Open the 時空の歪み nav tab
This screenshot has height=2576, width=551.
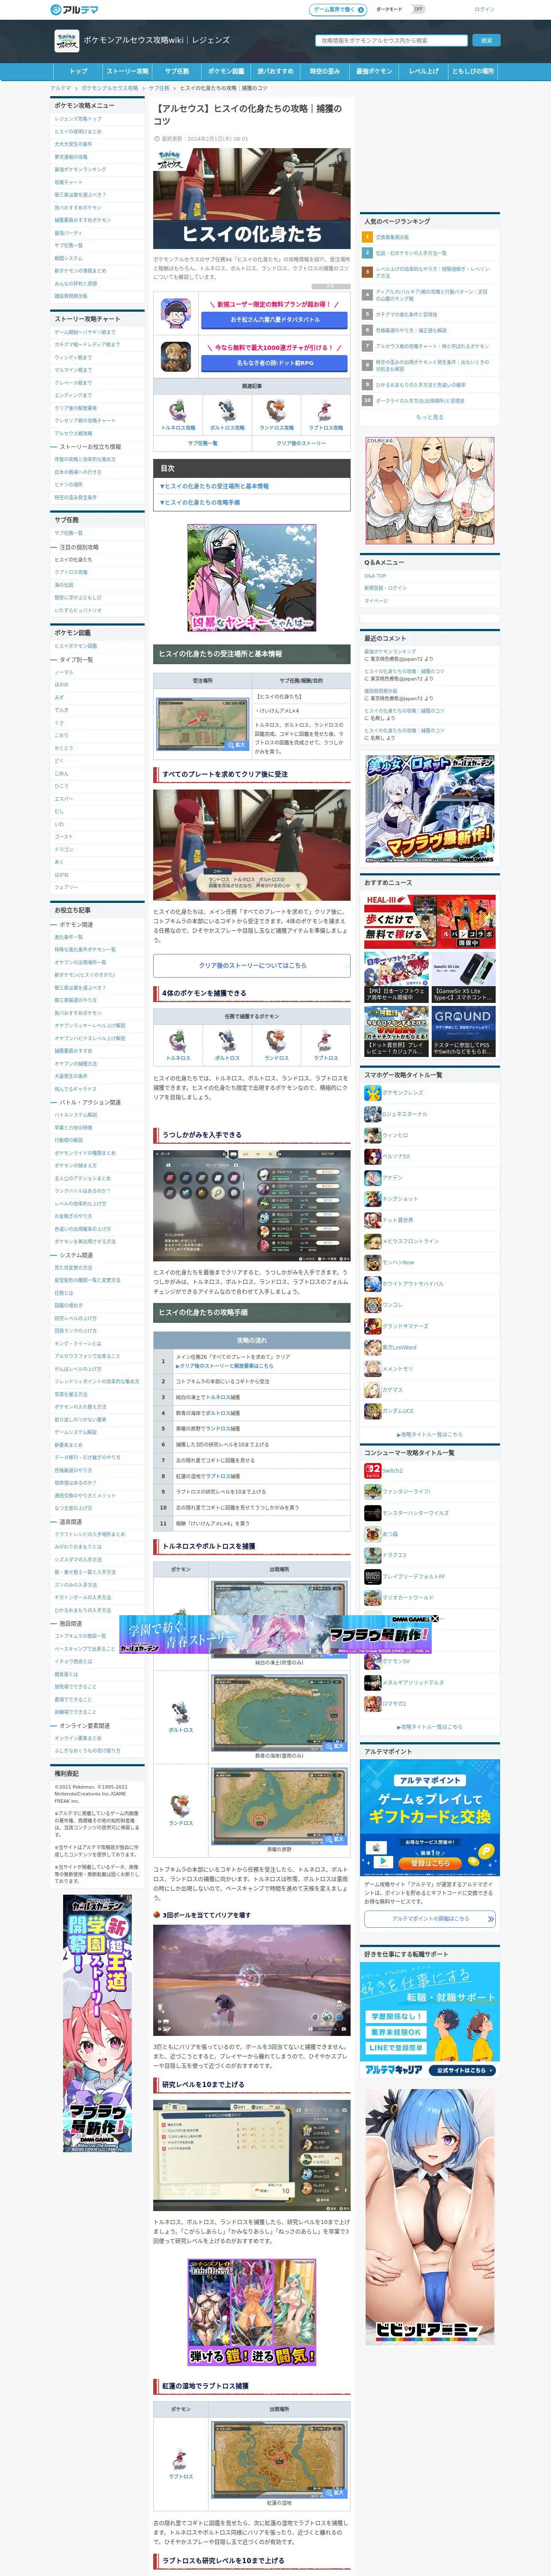(324, 72)
